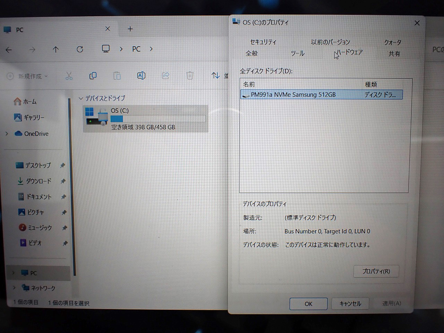Close the OS (C:) properties dialog
Screen dimensions: 444x333
coord(417,23)
